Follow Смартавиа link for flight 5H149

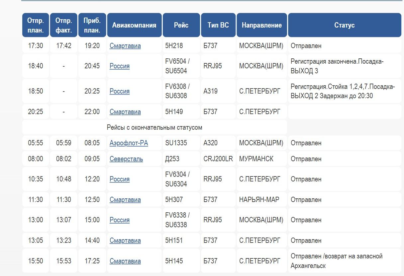pos(125,112)
